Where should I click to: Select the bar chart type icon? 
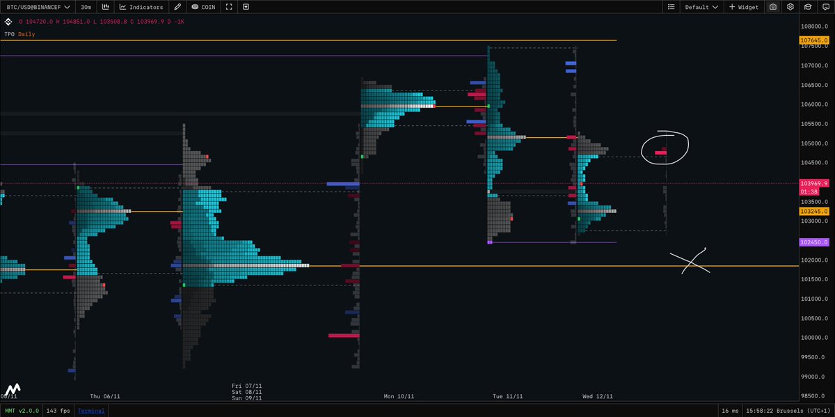(x=104, y=7)
